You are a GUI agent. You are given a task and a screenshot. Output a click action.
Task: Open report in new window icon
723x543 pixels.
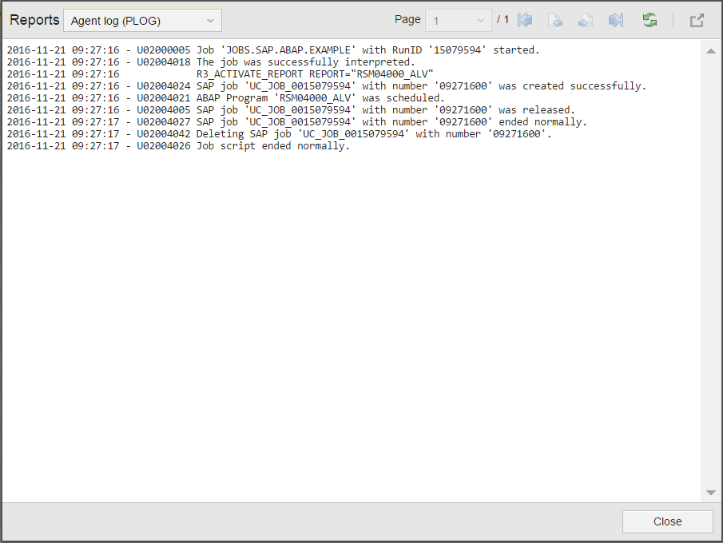coord(697,20)
